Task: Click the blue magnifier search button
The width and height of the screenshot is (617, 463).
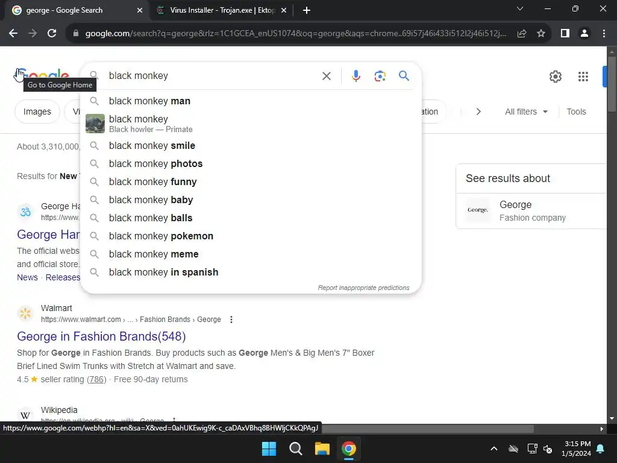Action: [x=404, y=75]
